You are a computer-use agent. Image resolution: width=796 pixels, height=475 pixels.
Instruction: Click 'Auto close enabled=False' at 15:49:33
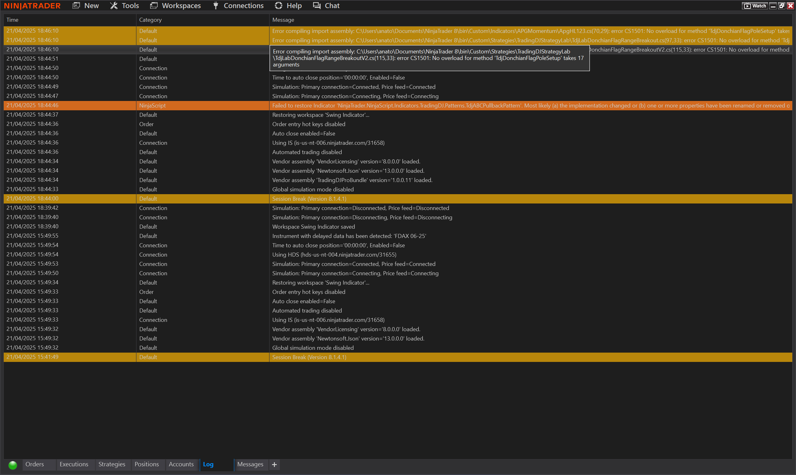point(304,301)
